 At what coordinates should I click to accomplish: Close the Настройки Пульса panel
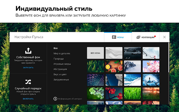point(164,37)
